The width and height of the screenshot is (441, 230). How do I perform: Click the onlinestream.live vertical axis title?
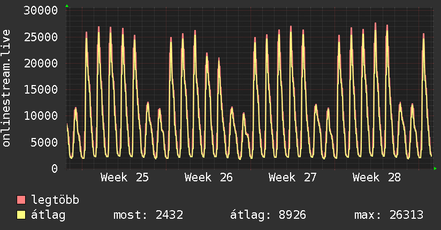click(6, 88)
